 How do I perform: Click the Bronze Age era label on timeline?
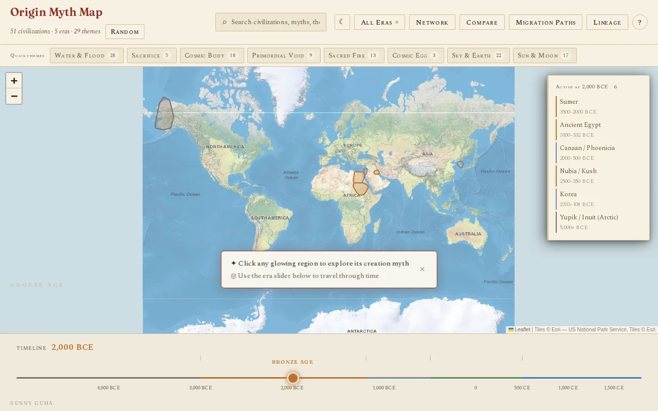tap(293, 362)
